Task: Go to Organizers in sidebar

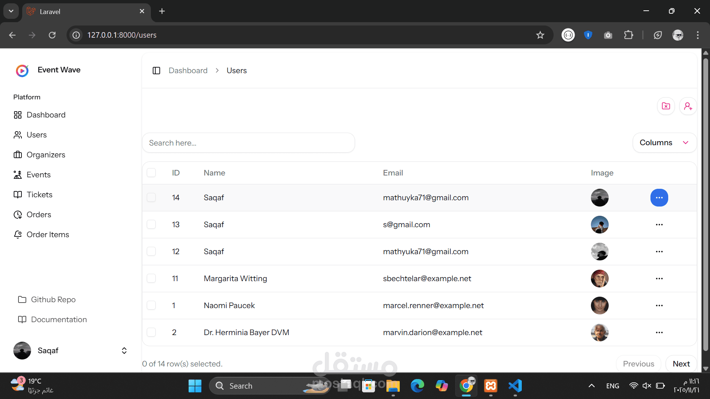Action: (45, 155)
